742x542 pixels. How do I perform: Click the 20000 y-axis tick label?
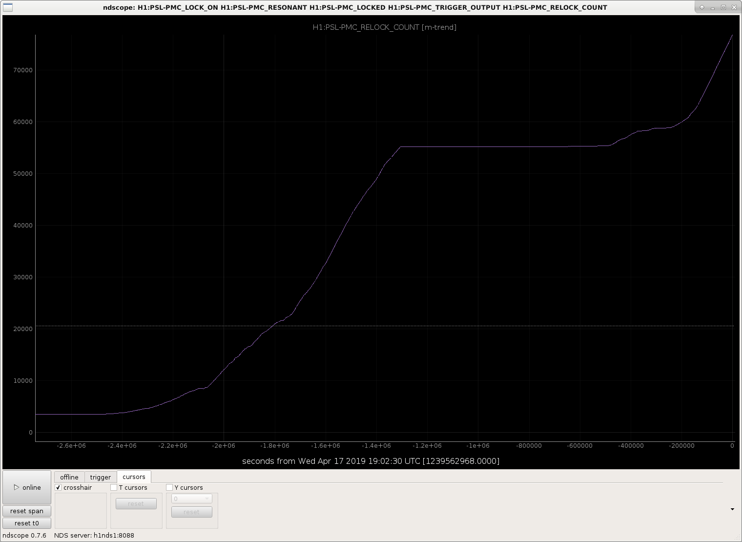coord(23,329)
